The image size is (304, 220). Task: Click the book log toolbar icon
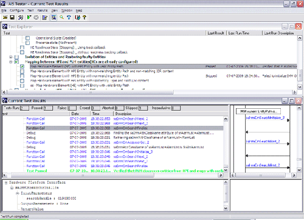coord(77,18)
